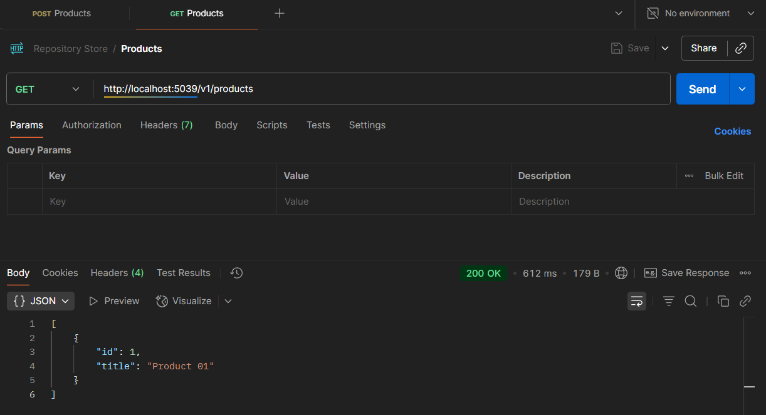
Task: Open the response history clock icon
Action: [x=236, y=273]
